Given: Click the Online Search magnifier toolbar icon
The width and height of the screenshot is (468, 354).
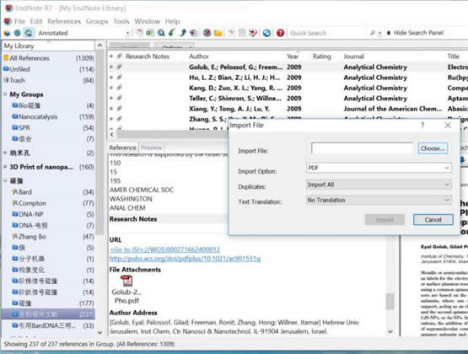Looking at the screenshot, I should [x=161, y=33].
